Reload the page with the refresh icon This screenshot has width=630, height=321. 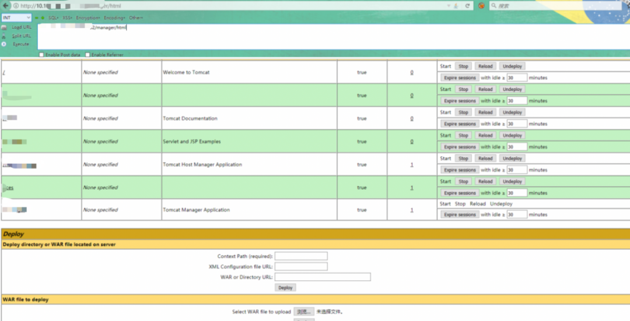pyautogui.click(x=467, y=6)
